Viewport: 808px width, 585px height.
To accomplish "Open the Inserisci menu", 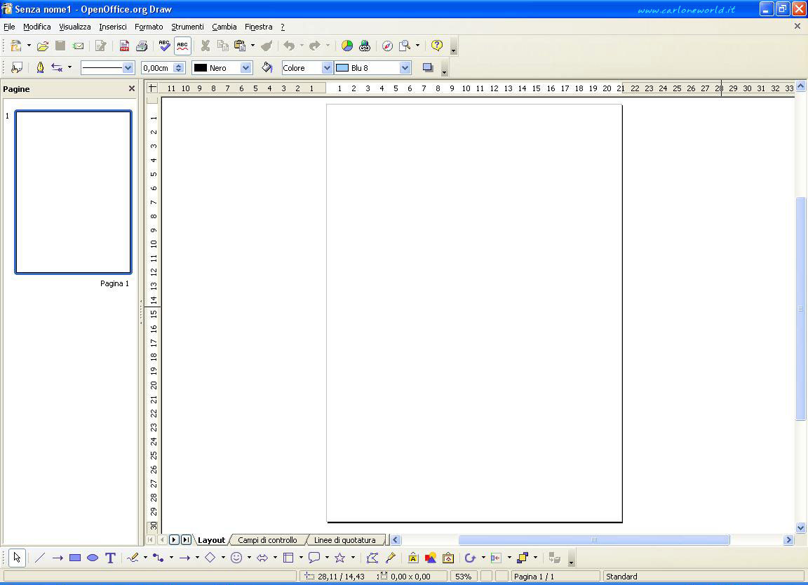I will 113,27.
